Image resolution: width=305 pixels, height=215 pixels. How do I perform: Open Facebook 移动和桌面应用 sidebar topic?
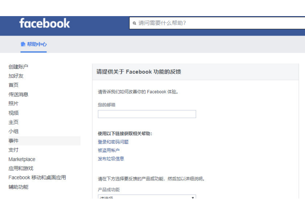(37, 178)
